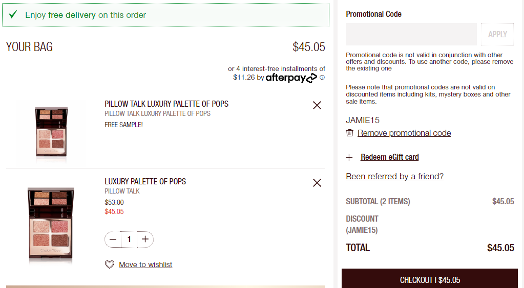The image size is (524, 288).
Task: Click the trash icon beside promotional code
Action: click(349, 133)
